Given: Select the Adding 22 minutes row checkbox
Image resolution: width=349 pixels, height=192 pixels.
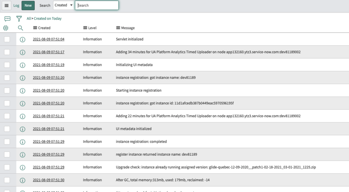Looking at the screenshot, I should tap(7, 116).
